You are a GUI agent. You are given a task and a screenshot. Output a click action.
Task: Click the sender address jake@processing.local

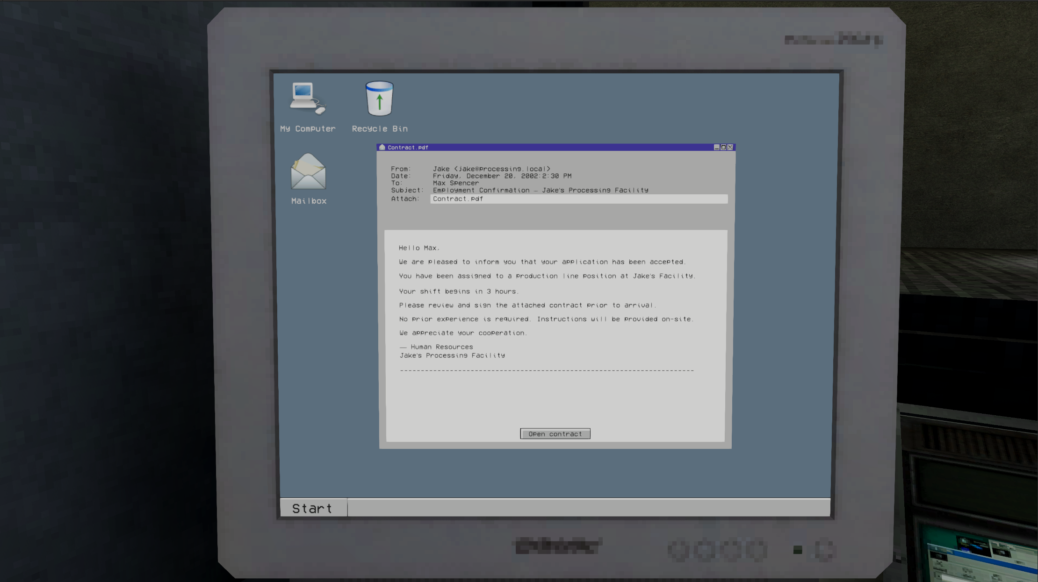click(502, 169)
